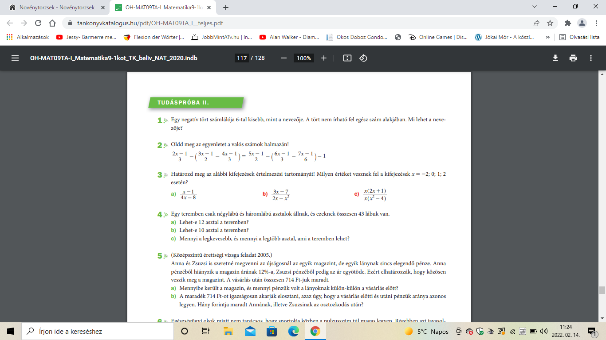Download the PDF file
The width and height of the screenshot is (606, 340).
(x=555, y=58)
